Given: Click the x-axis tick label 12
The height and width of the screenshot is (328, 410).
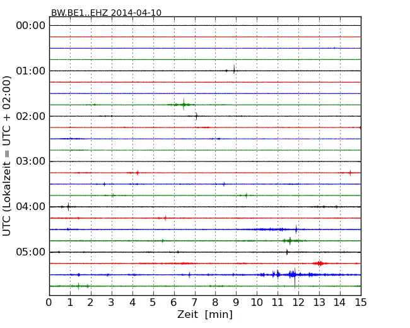Looking at the screenshot, I should [298, 302].
